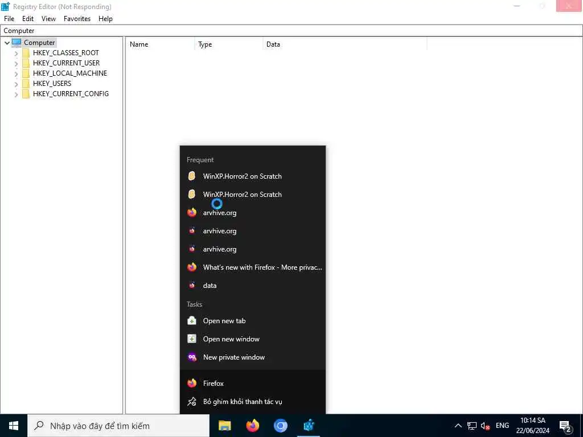Image resolution: width=583 pixels, height=437 pixels.
Task: Click the private window mask icon
Action: (192, 357)
